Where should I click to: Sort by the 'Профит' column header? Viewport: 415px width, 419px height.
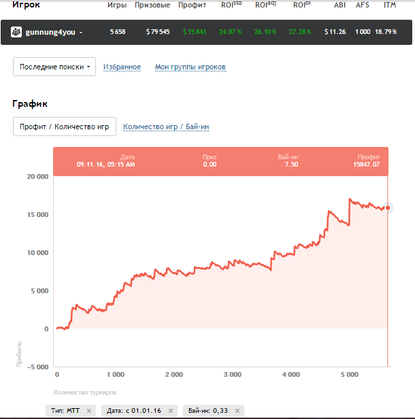pos(192,5)
